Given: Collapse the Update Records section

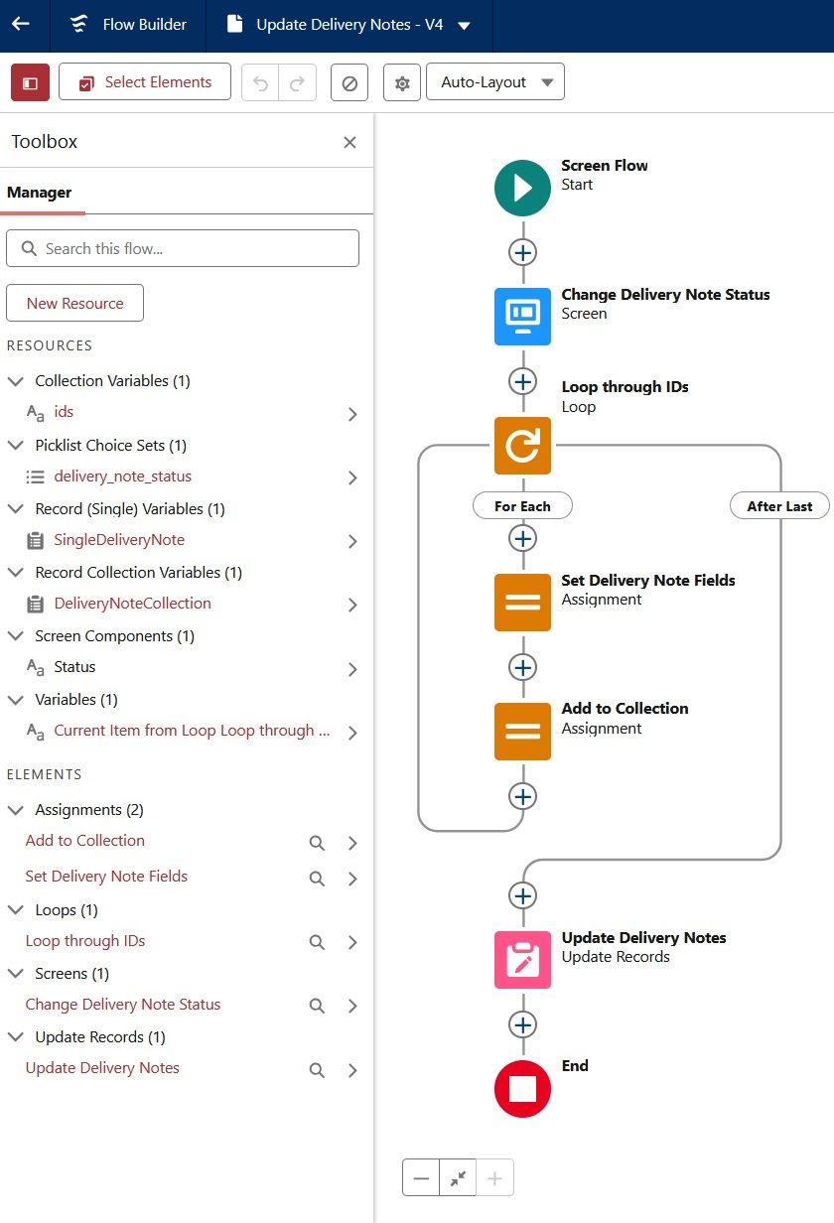Looking at the screenshot, I should pos(16,1036).
